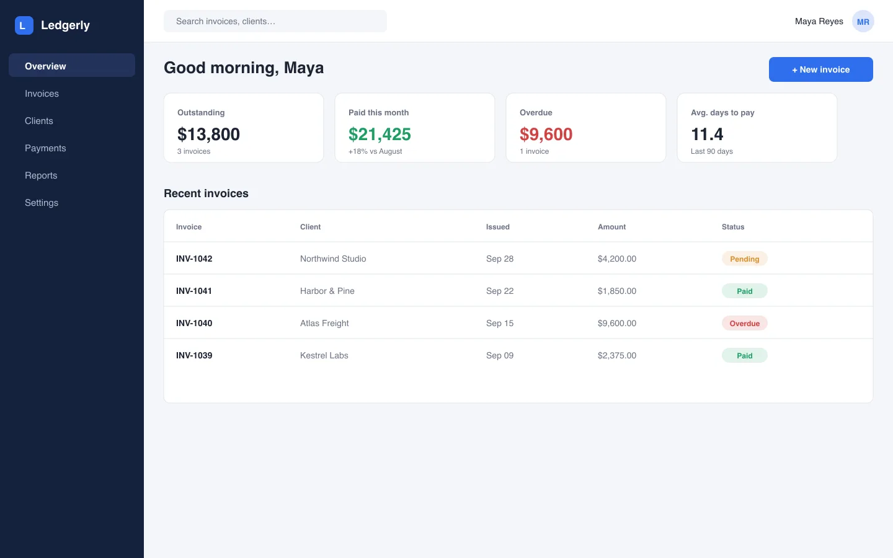Select the Overdue $9,600 card
893x558 pixels.
click(x=586, y=128)
